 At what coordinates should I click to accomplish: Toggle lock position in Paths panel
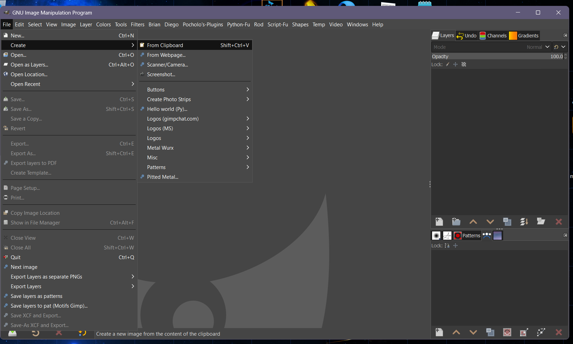[456, 246]
